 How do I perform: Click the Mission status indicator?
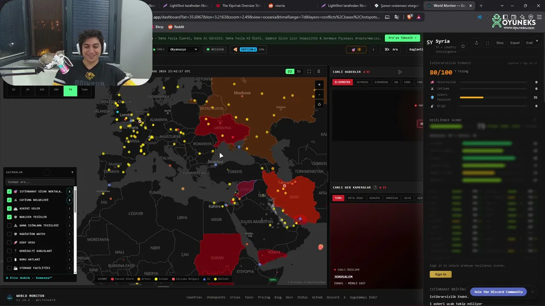point(215,49)
